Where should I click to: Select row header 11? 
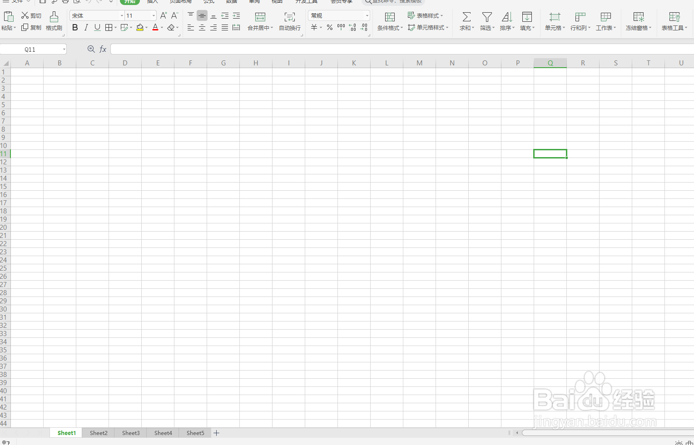point(5,154)
